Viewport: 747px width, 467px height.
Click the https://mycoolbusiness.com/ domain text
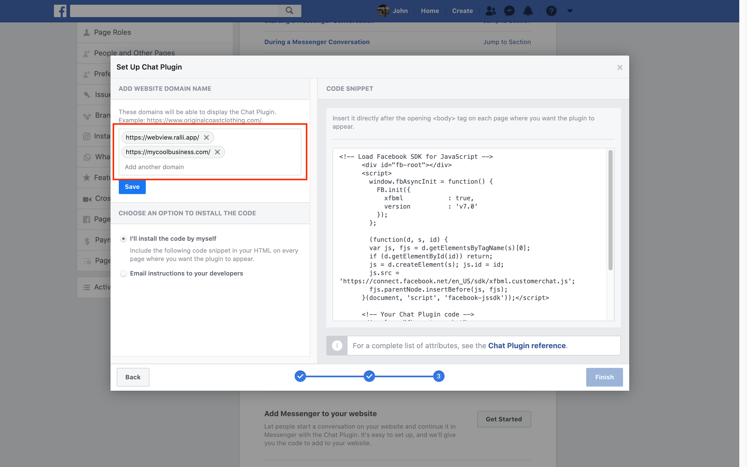tap(168, 152)
